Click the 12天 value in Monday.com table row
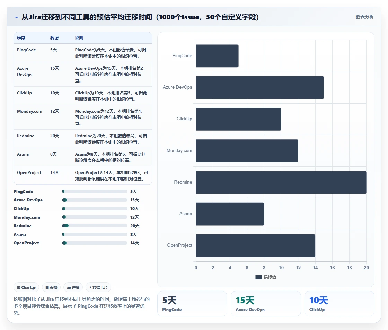388x330 pixels. 55,111
